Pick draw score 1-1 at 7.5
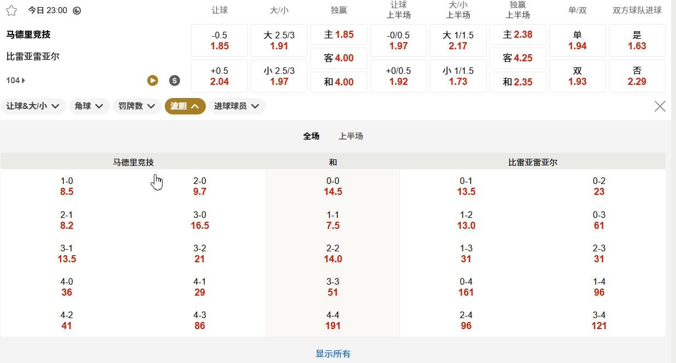This screenshot has width=676, height=363. 333,220
